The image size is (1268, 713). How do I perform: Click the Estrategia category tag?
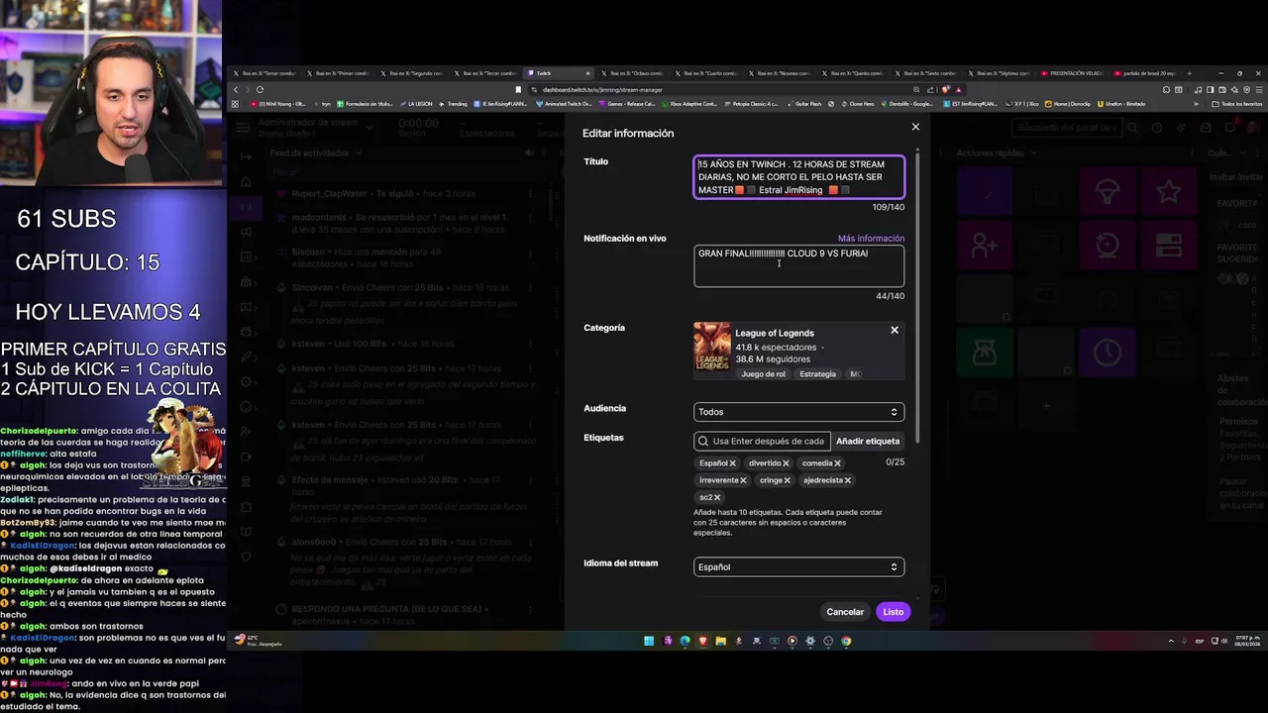click(x=818, y=374)
